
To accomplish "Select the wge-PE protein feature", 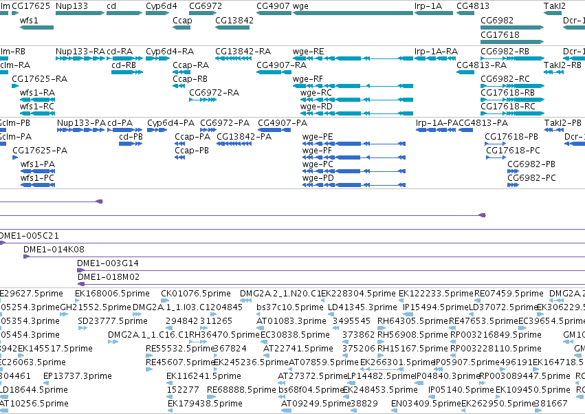I will (x=354, y=144).
